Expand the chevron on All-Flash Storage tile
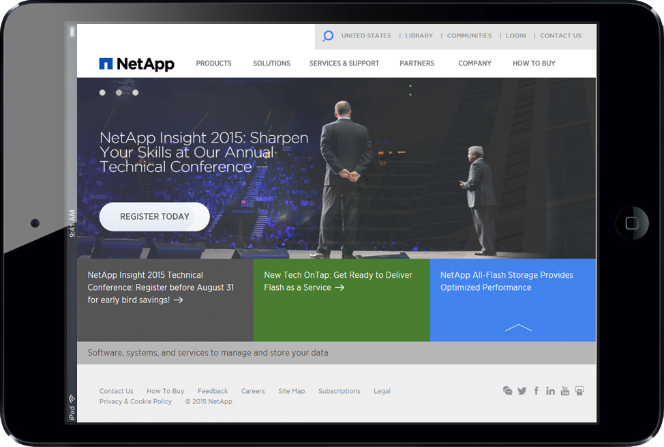Screen dimensions: 664x447 (x=518, y=328)
